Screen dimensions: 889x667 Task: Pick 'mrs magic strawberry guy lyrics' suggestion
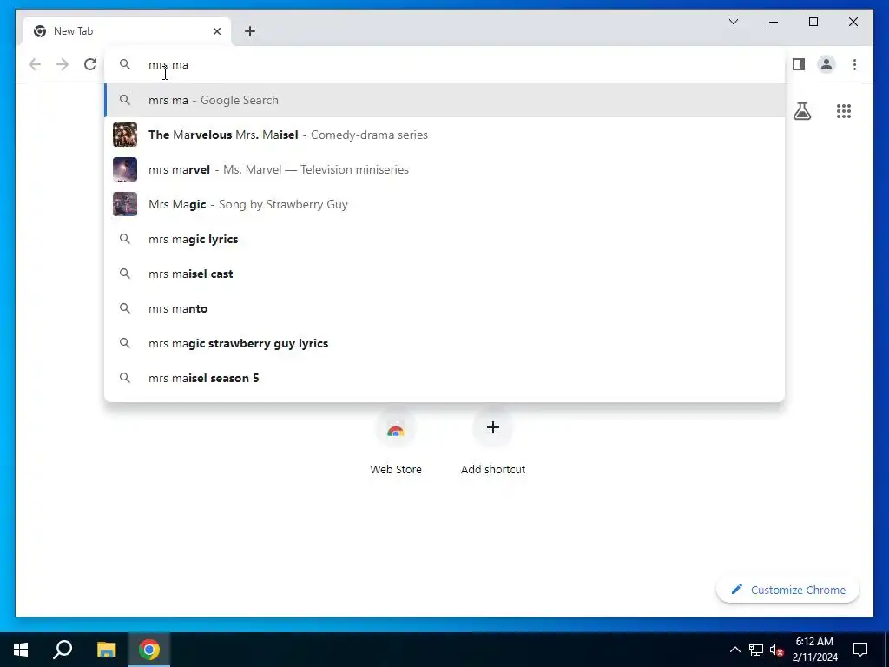pyautogui.click(x=444, y=343)
